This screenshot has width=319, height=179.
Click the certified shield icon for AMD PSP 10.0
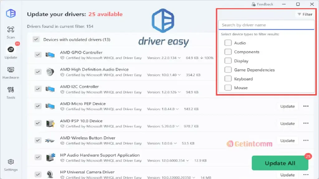tap(62, 126)
